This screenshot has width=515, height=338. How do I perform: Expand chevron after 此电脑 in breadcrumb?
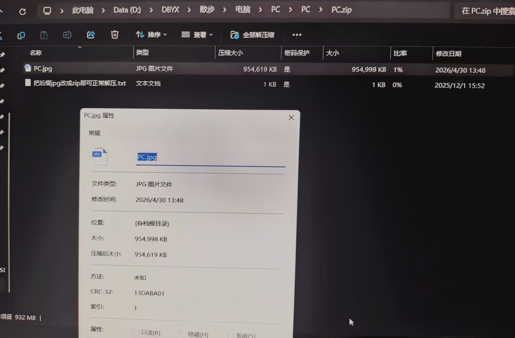coord(104,11)
